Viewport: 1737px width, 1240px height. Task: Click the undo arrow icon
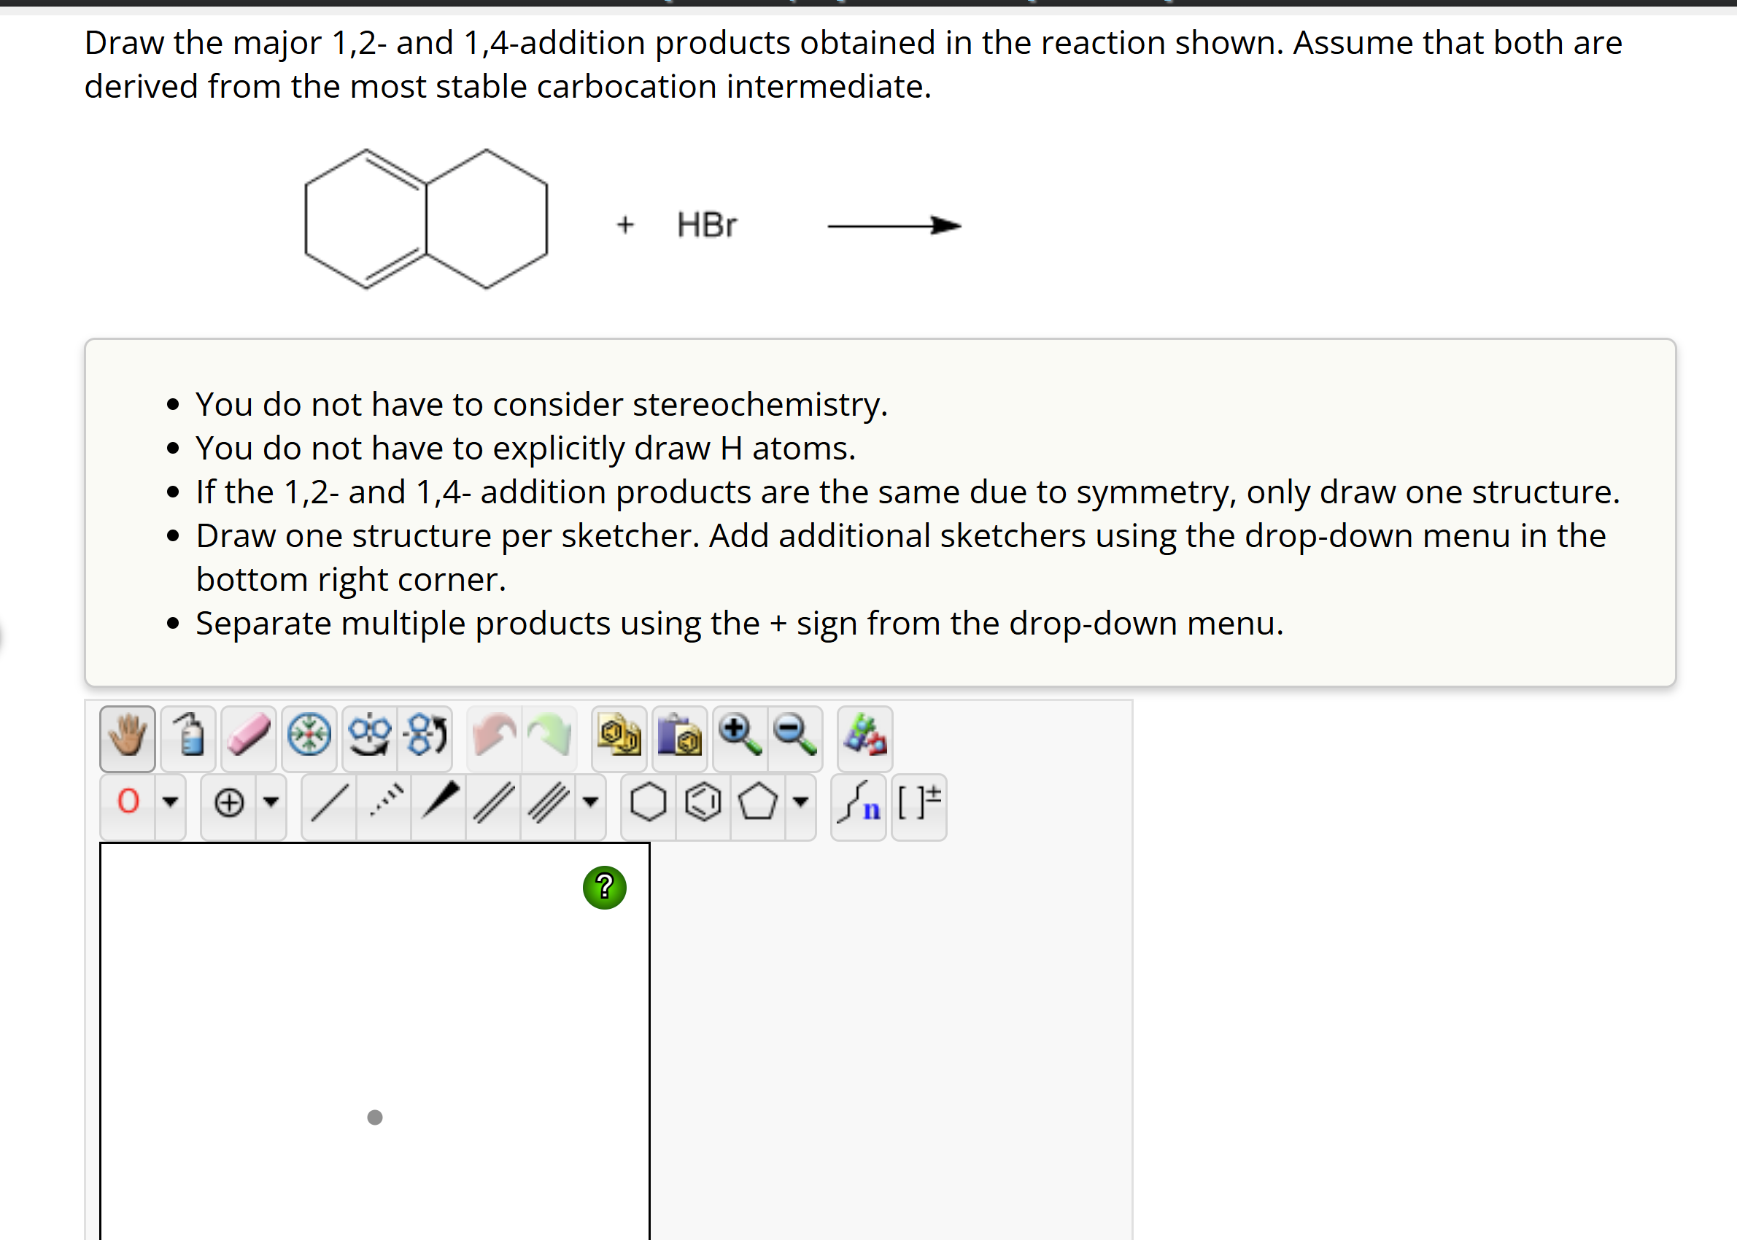492,737
